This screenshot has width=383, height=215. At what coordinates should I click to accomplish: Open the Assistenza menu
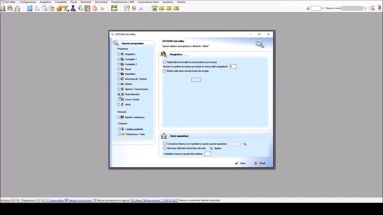pos(168,2)
